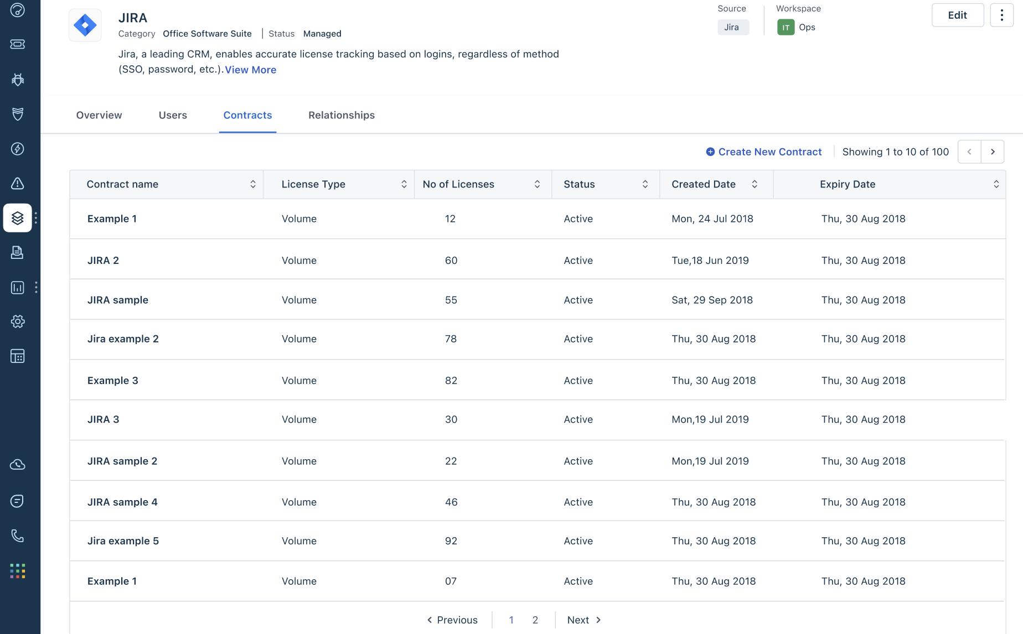Sort by Created Date column
Viewport: 1023px width, 634px height.
[755, 184]
